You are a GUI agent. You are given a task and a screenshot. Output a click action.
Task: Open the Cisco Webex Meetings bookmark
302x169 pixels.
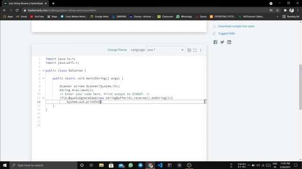click(74, 17)
